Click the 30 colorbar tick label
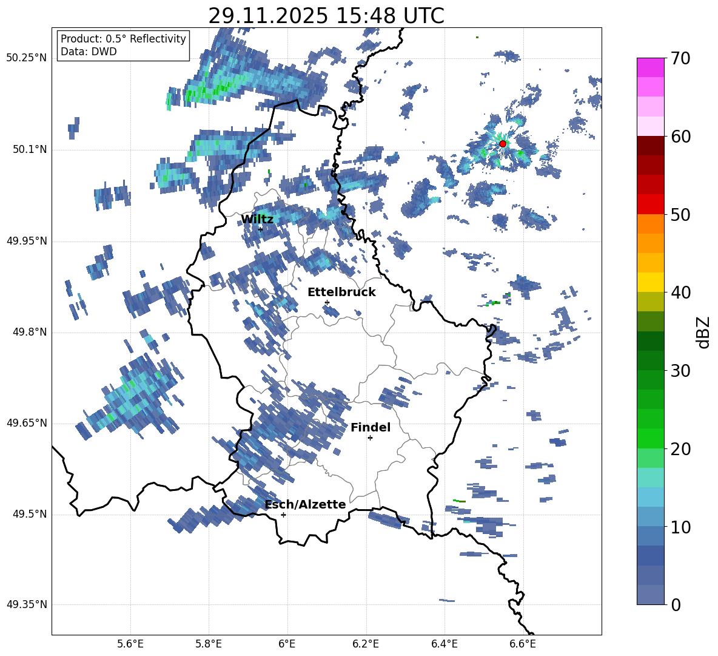The image size is (718, 656). pyautogui.click(x=680, y=371)
